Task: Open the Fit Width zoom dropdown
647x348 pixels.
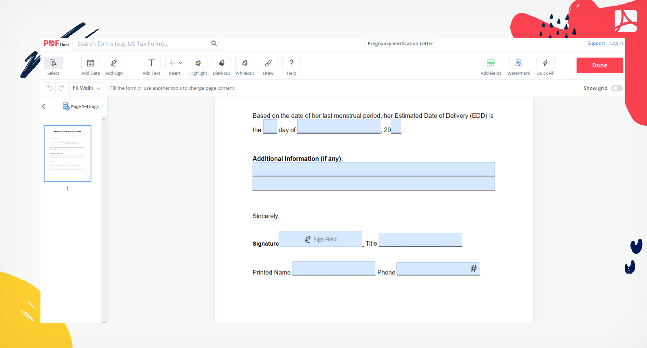Action: click(x=87, y=88)
